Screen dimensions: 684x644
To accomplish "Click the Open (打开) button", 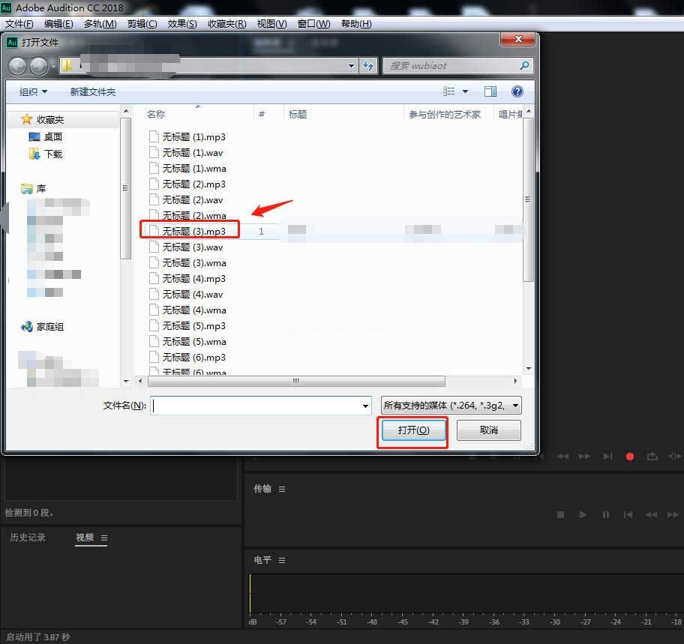I will 412,430.
